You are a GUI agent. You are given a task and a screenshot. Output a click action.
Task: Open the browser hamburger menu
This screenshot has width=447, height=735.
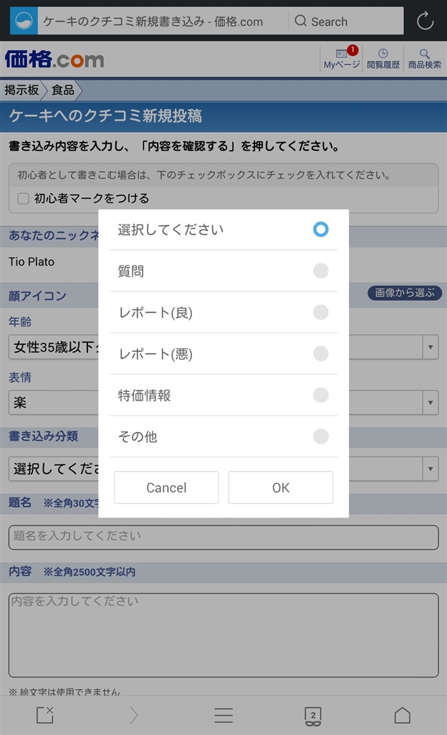tap(223, 715)
